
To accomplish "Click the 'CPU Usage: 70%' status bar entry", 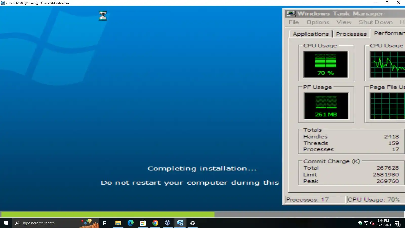I will (376, 200).
